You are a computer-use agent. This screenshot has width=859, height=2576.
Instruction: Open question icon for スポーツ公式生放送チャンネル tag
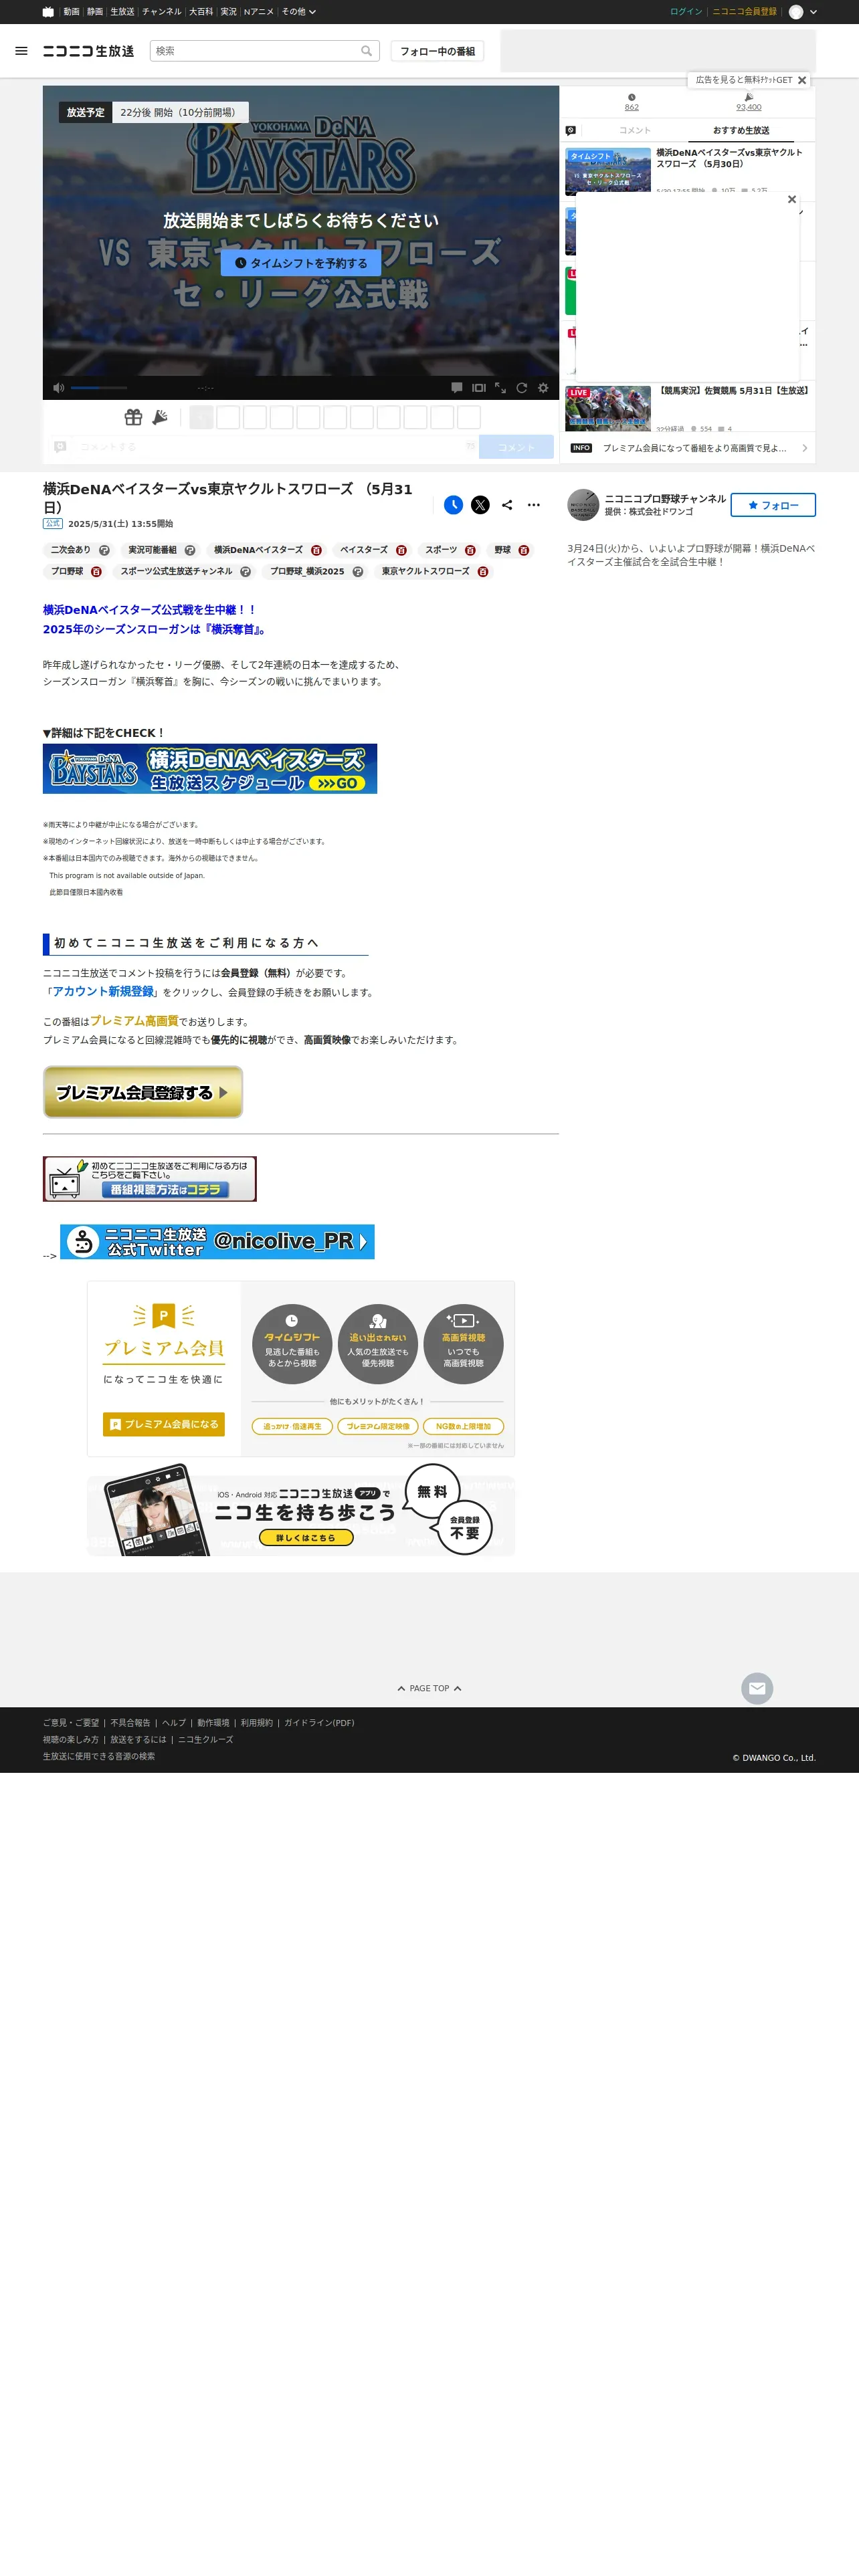[x=245, y=572]
